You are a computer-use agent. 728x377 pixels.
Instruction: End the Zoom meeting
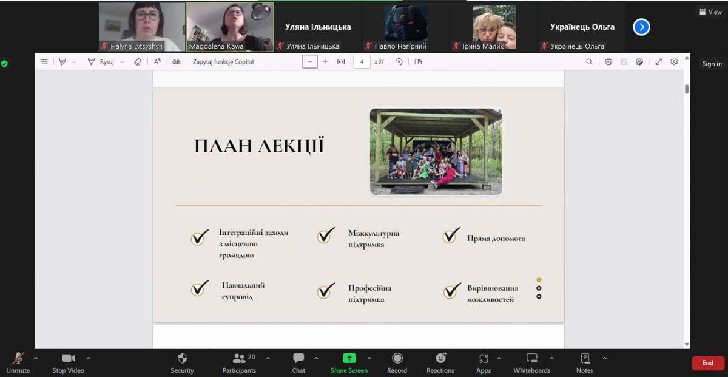point(707,362)
